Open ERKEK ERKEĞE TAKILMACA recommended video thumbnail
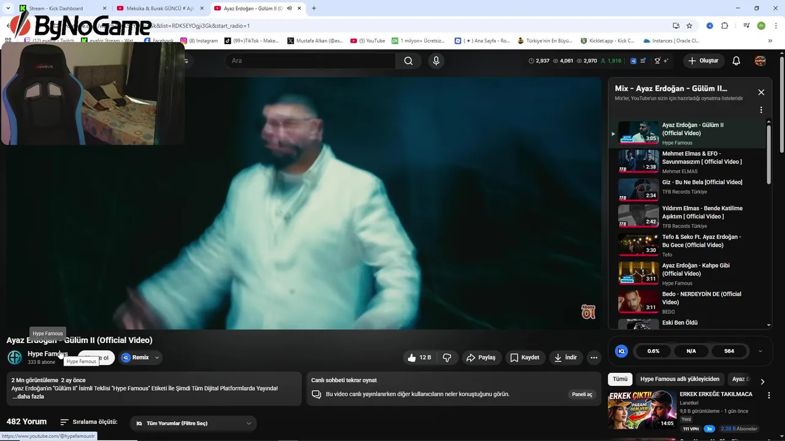This screenshot has width=785, height=441. click(x=641, y=410)
